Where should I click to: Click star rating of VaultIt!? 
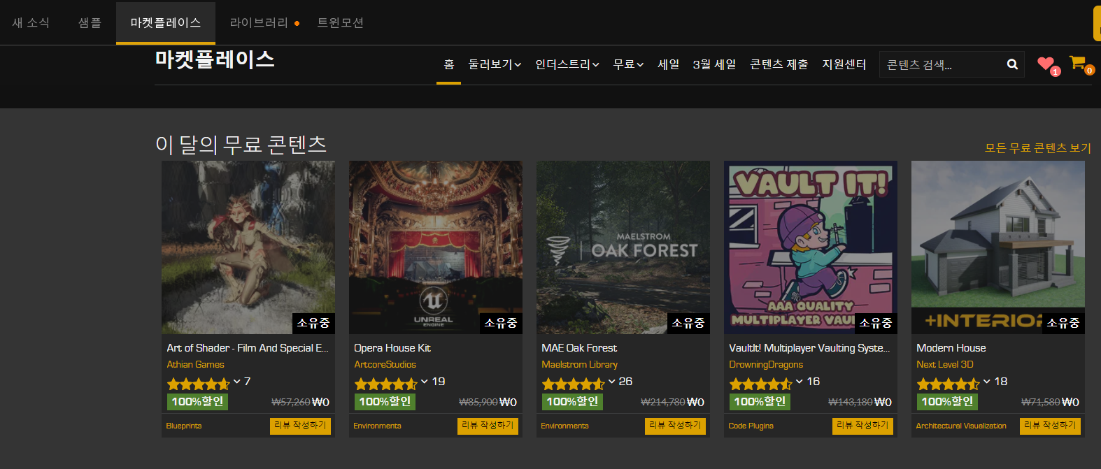point(761,384)
